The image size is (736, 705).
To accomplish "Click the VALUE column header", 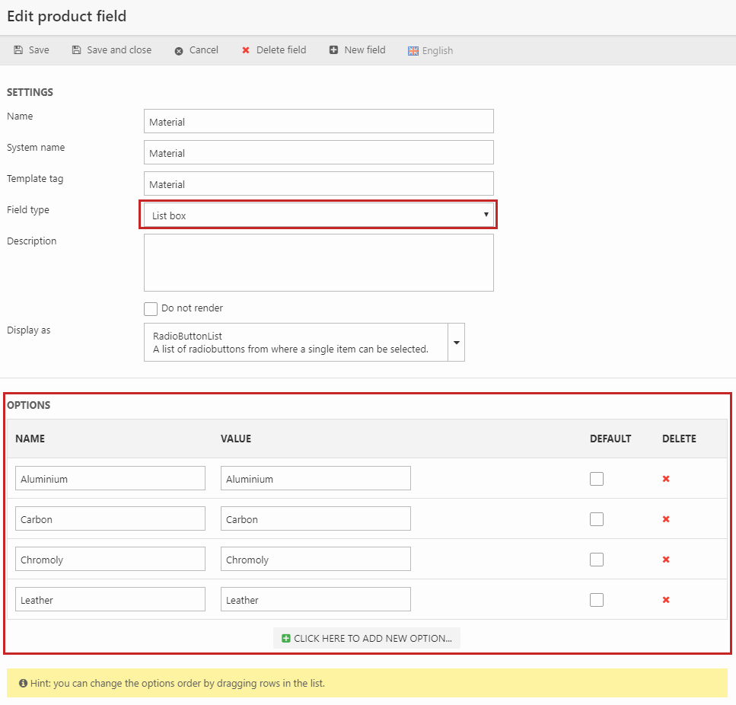I will point(236,439).
